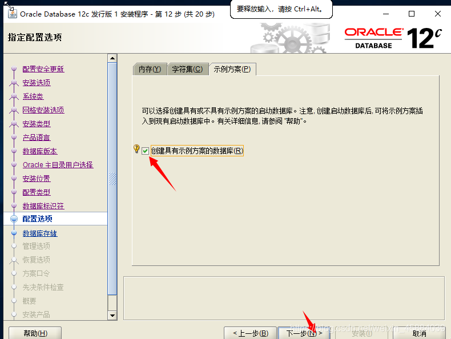Open the 系统类 step link

(x=33, y=96)
